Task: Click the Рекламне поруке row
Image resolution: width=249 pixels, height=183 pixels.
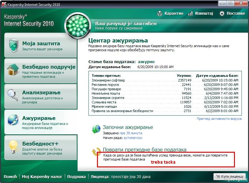Action: tap(165, 85)
